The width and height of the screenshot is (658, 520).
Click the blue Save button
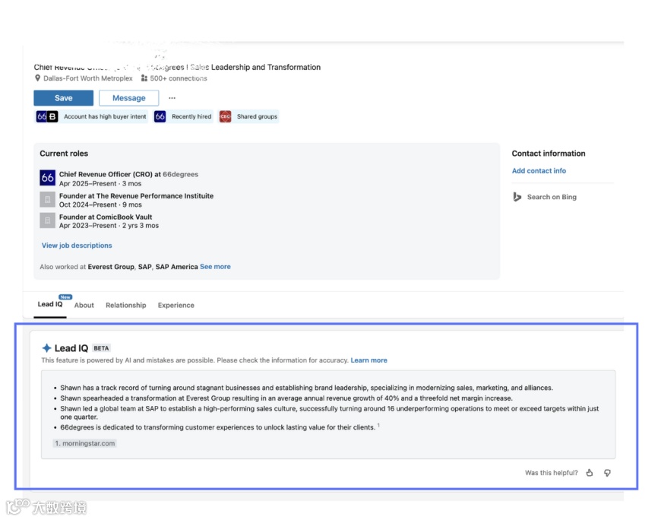click(63, 98)
